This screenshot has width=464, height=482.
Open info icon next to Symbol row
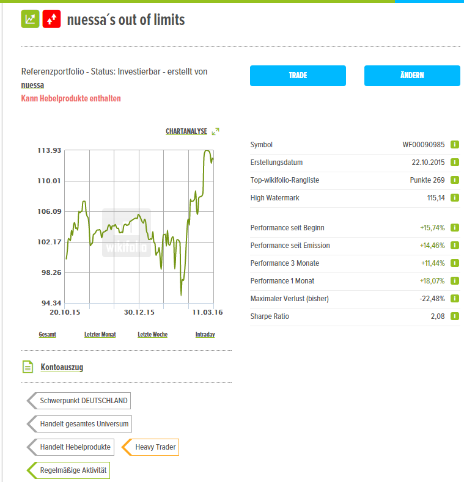pyautogui.click(x=454, y=145)
